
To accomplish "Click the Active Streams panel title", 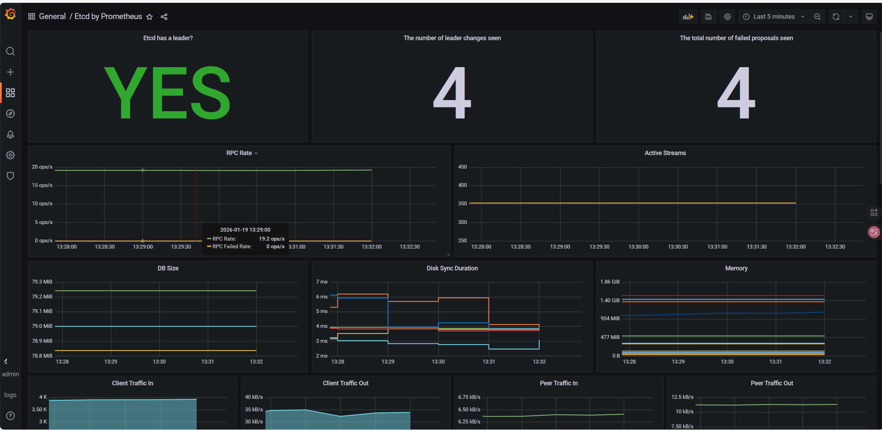I will [665, 153].
